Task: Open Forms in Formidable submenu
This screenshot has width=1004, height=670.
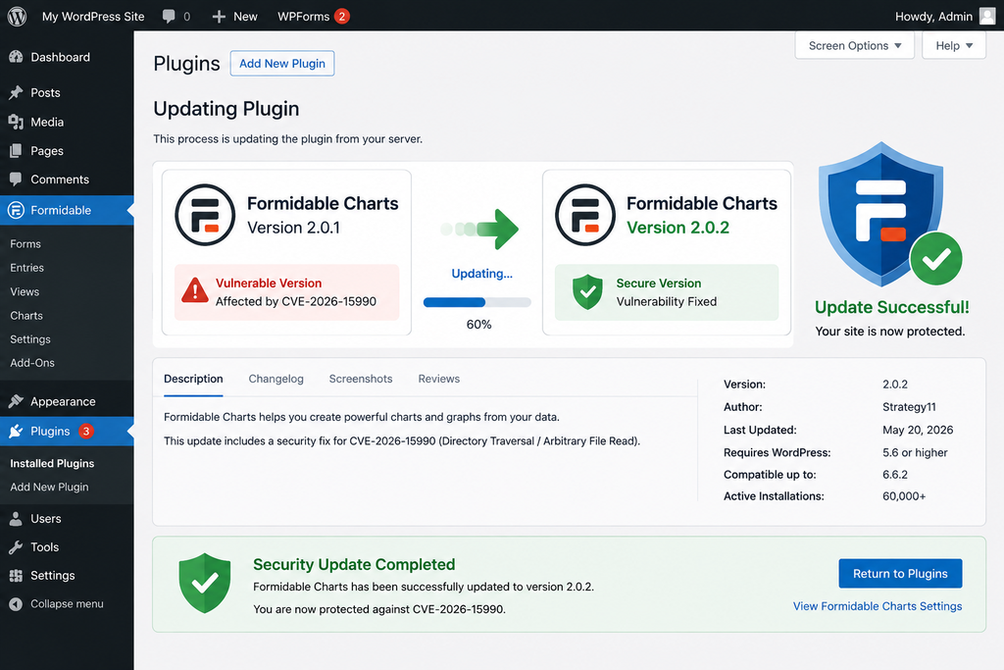Action: [x=25, y=244]
